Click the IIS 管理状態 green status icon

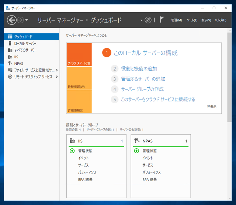[x=72, y=151]
